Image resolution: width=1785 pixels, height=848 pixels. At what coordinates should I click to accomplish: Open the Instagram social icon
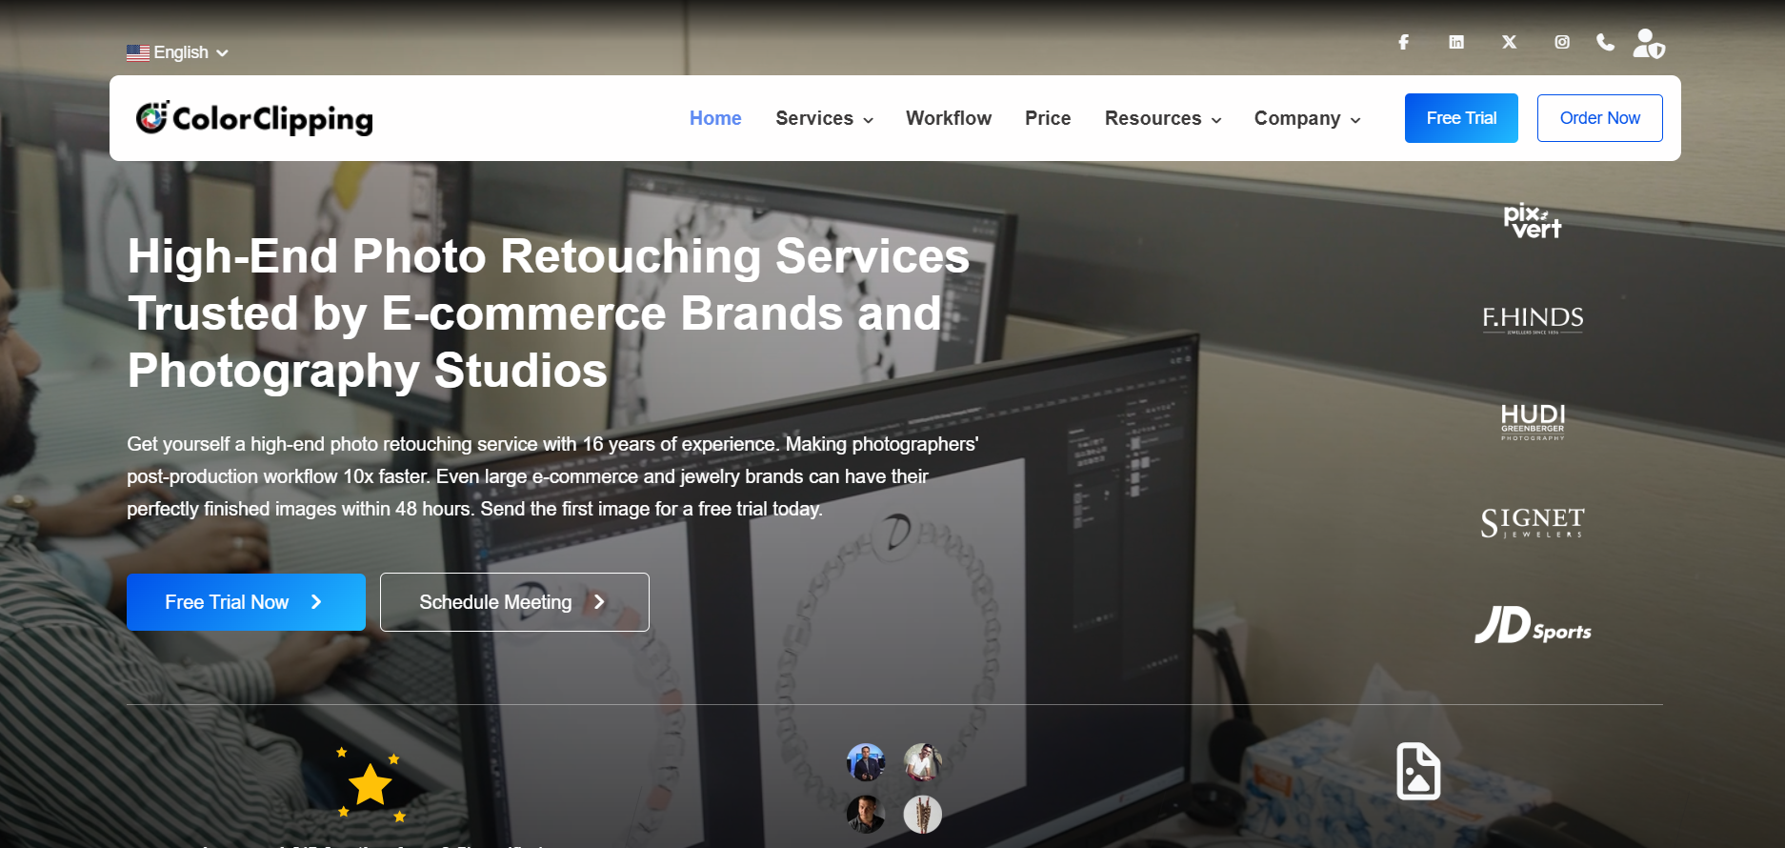1562,42
